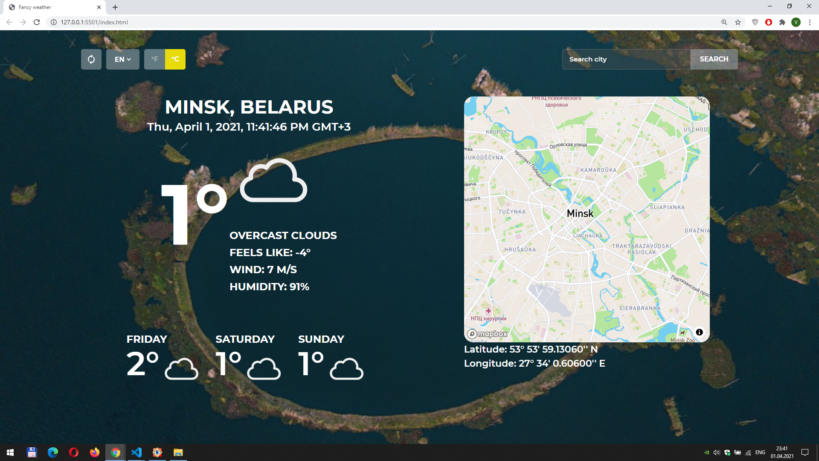Screen dimensions: 819x461
Task: Click the refresh background image button
Action: point(91,59)
